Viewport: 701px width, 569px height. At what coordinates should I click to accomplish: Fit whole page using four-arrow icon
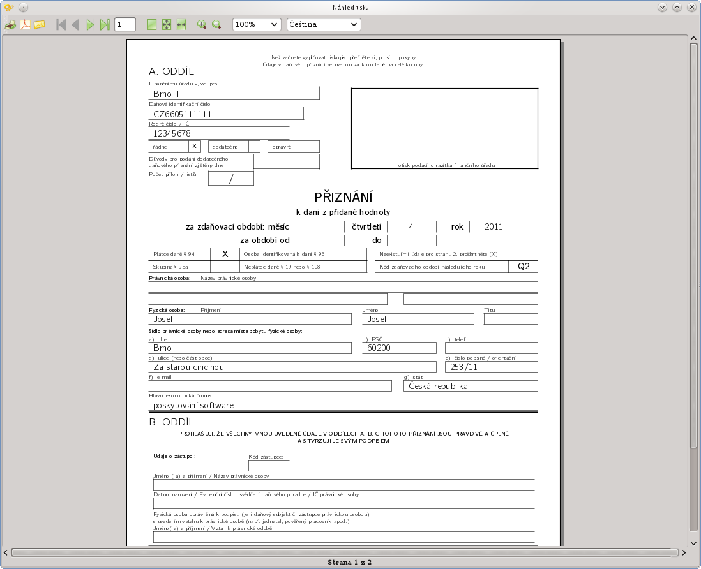pyautogui.click(x=166, y=25)
